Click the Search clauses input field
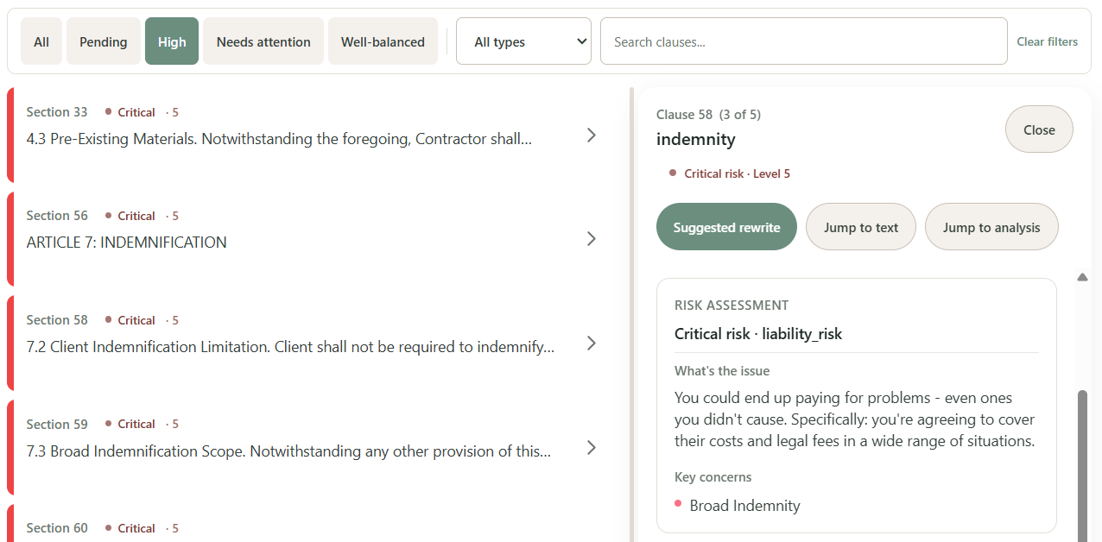Viewport: 1102px width, 542px height. (803, 41)
